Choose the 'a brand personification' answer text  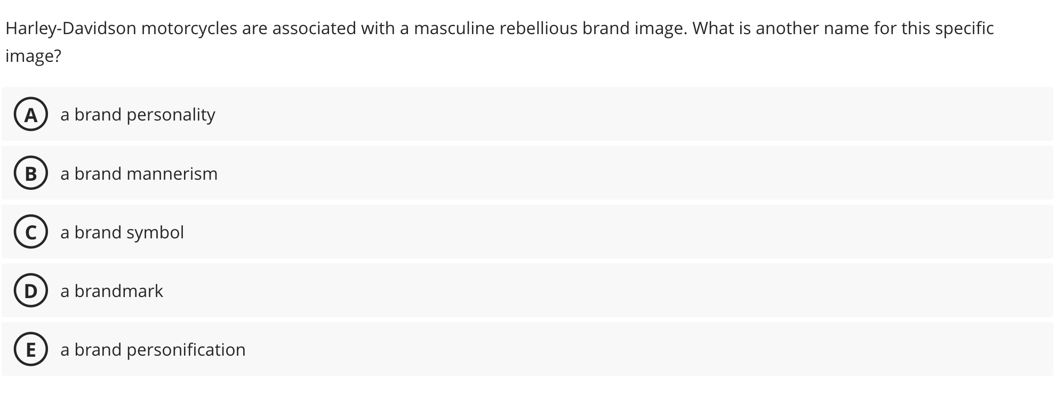coord(153,350)
